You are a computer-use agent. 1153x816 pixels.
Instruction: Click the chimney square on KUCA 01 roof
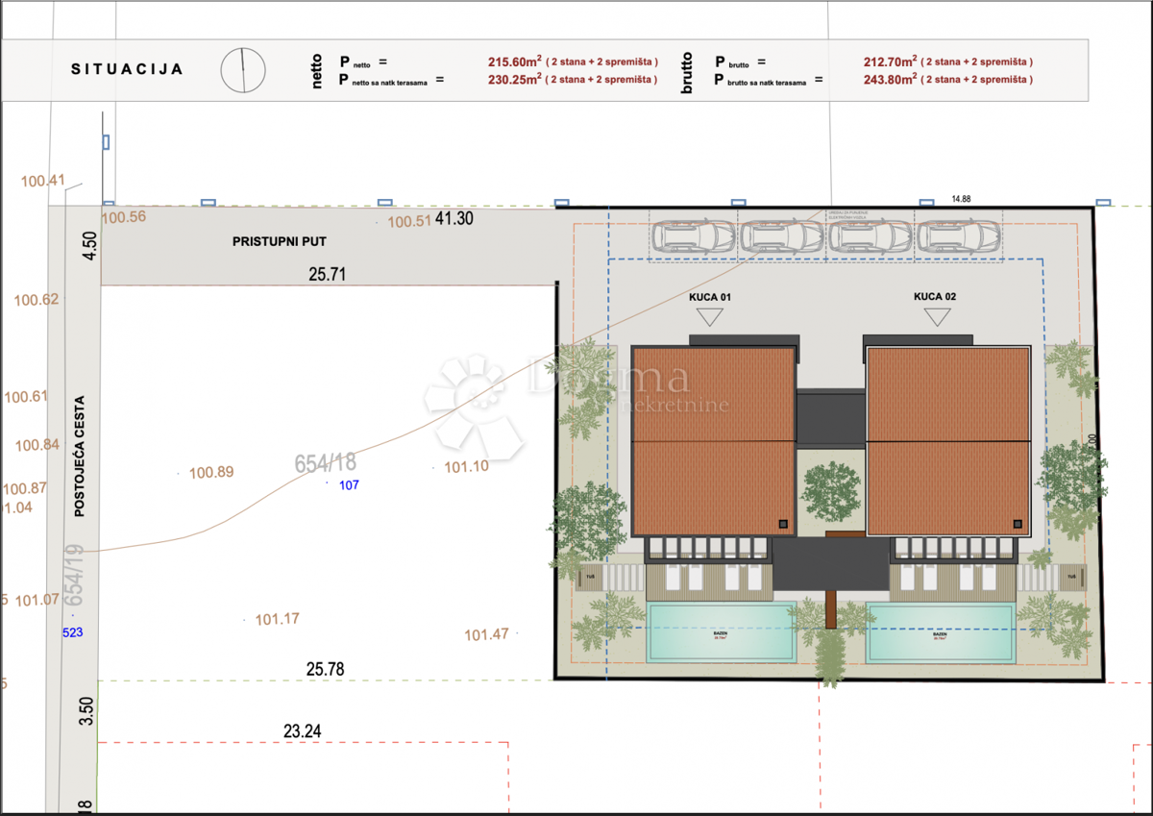tap(784, 525)
